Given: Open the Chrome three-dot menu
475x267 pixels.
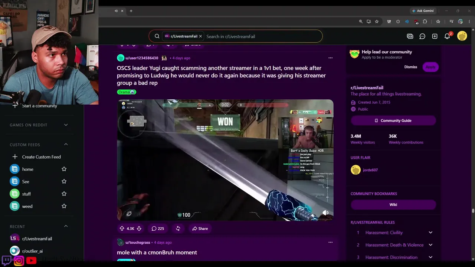Looking at the screenshot, I should click(x=469, y=22).
